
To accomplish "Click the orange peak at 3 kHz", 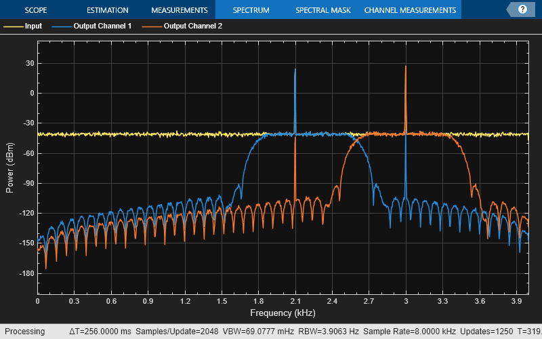I will 405,66.
